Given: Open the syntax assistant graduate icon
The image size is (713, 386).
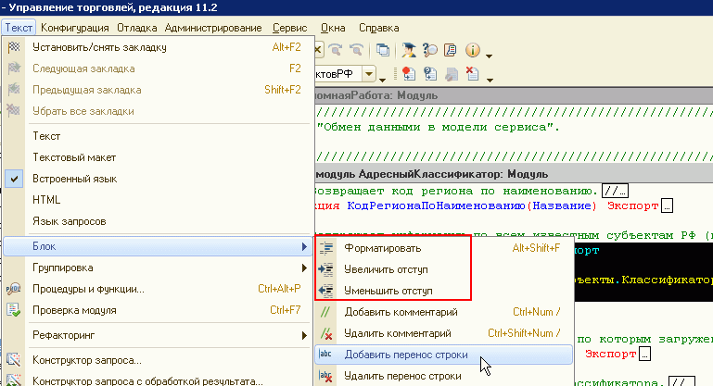Looking at the screenshot, I should pos(408,50).
